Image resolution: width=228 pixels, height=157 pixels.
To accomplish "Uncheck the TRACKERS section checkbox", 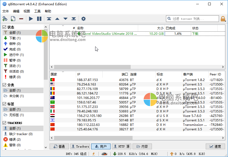I will click(5, 123).
